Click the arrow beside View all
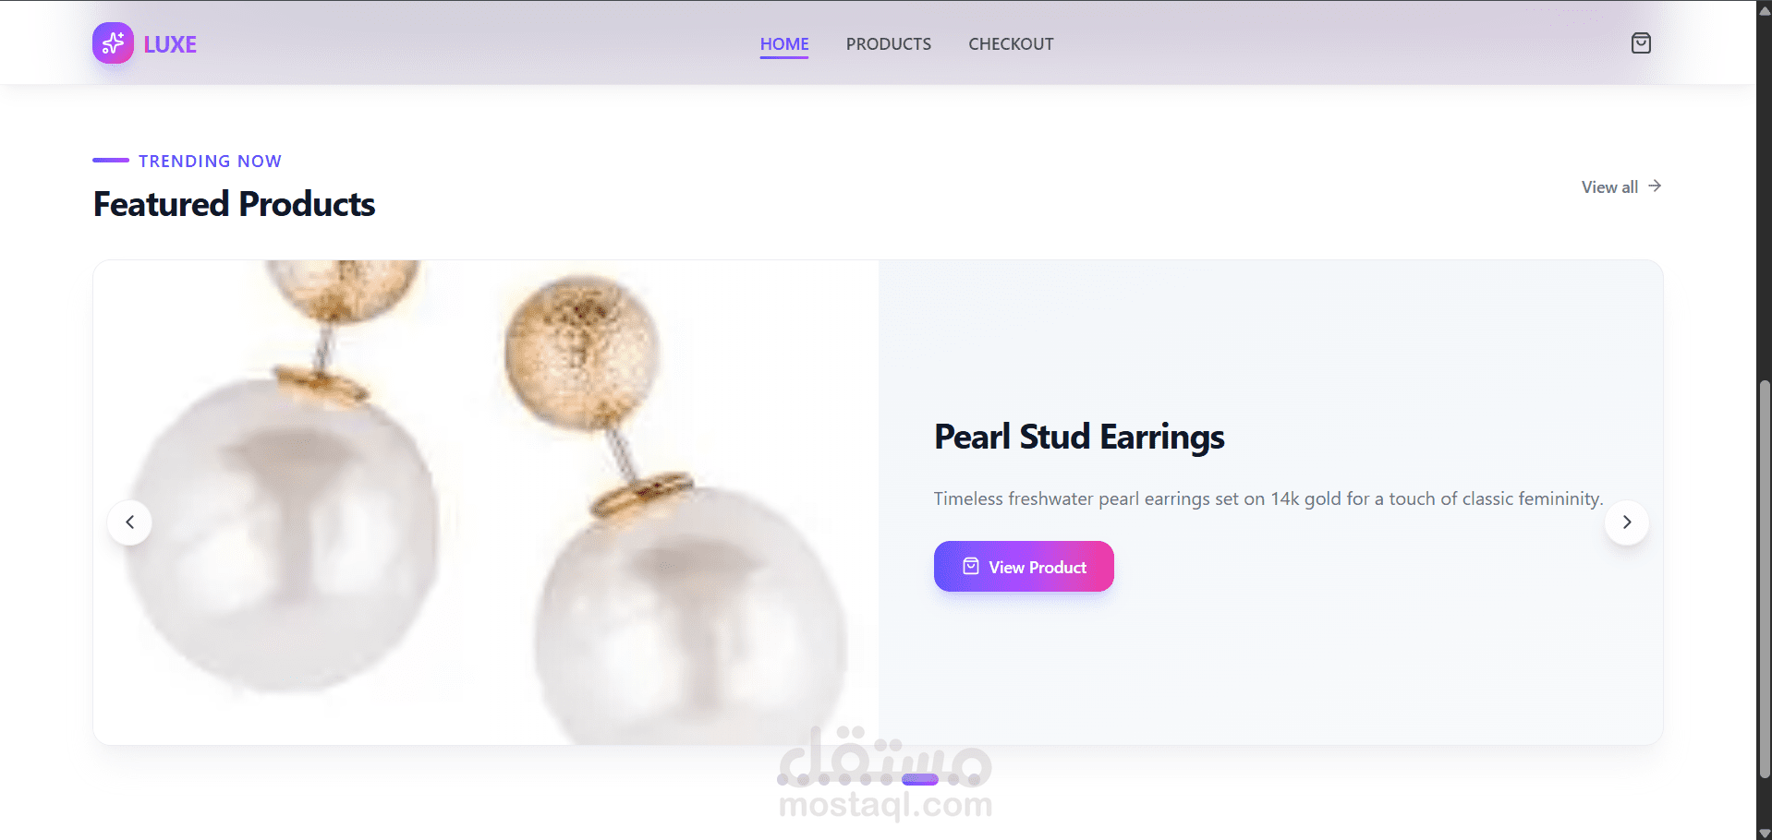 click(x=1655, y=186)
